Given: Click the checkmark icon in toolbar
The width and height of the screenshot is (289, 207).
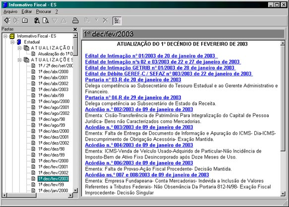Looking at the screenshot, I should [96, 20].
